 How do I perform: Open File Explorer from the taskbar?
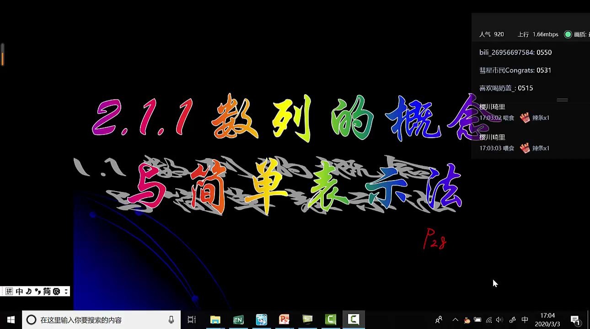[x=215, y=320]
